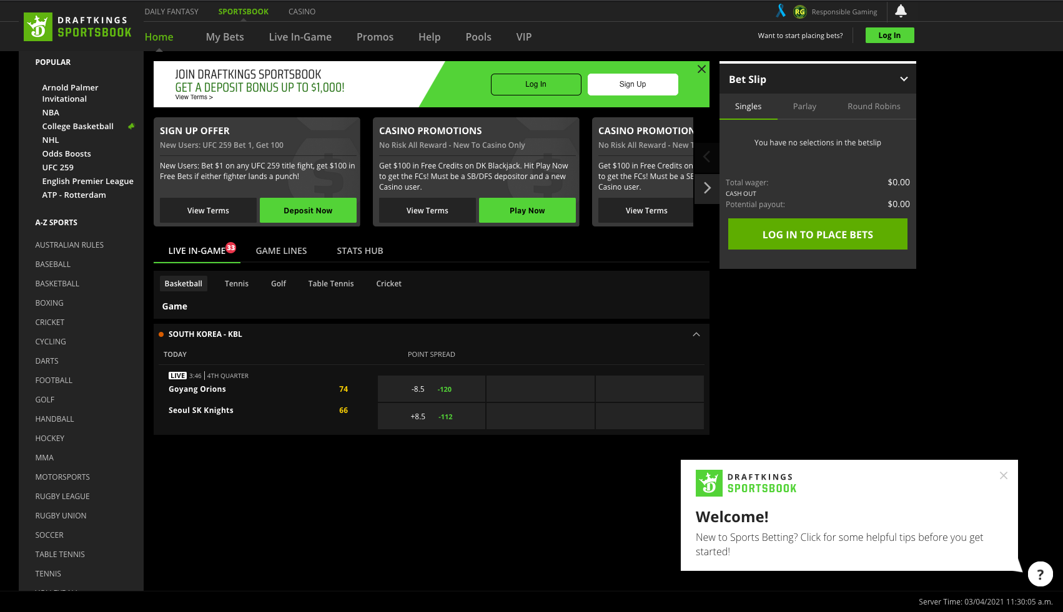Click Play Now on Casino Promotions
Screen dimensions: 1063x612
coord(527,210)
